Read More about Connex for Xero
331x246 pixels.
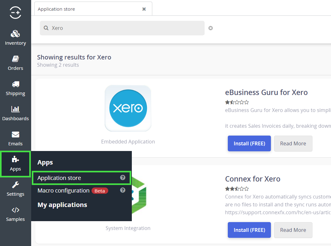pos(293,230)
